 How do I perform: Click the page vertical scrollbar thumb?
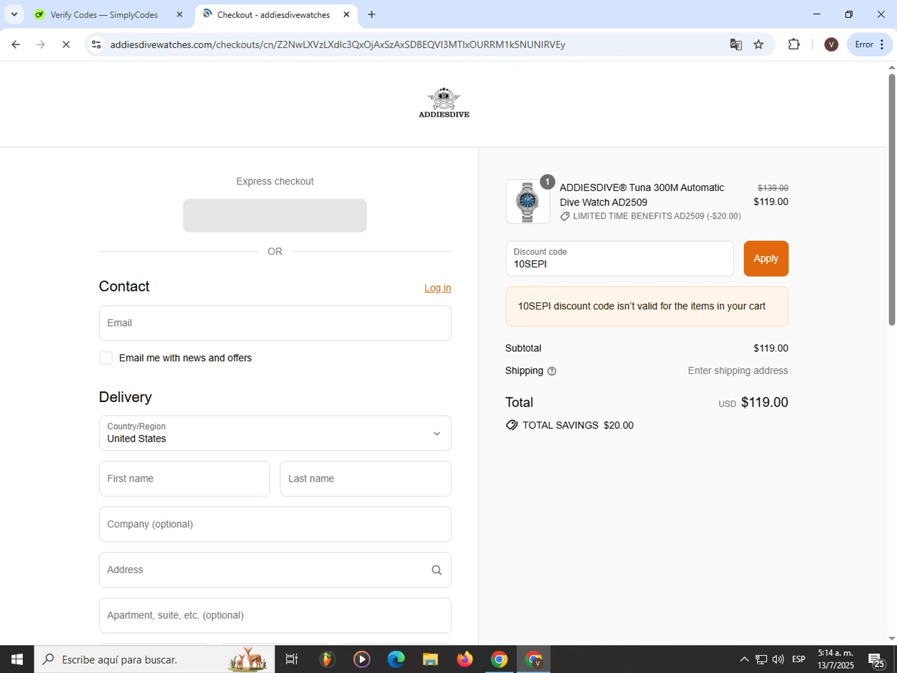[x=892, y=199]
